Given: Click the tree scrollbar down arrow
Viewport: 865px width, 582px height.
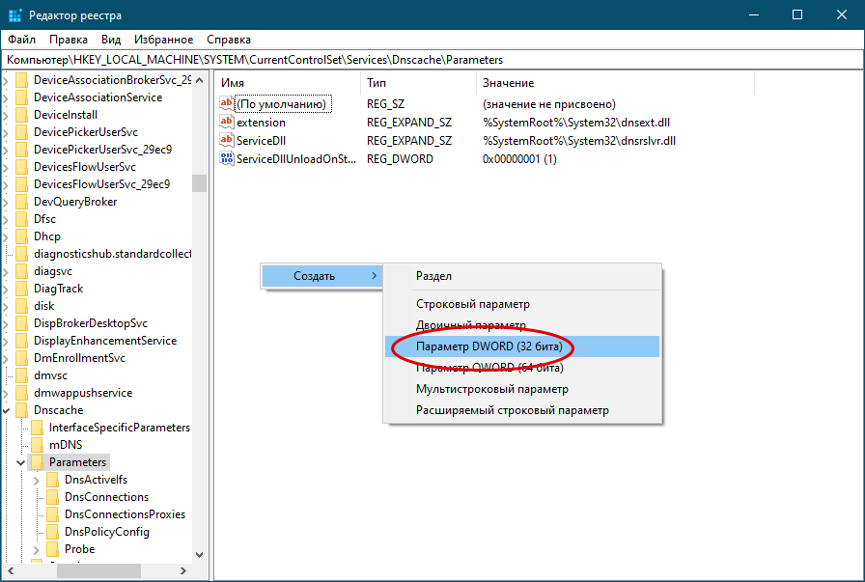Looking at the screenshot, I should point(200,554).
